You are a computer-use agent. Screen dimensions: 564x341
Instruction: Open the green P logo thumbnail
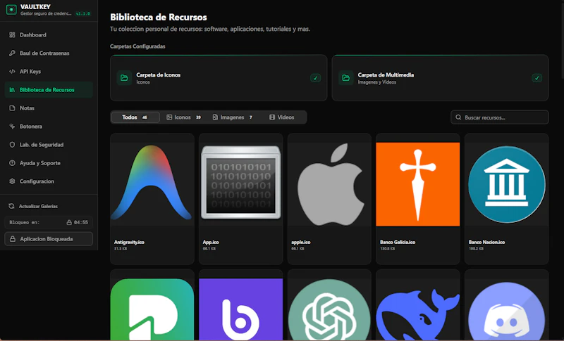pyautogui.click(x=152, y=309)
